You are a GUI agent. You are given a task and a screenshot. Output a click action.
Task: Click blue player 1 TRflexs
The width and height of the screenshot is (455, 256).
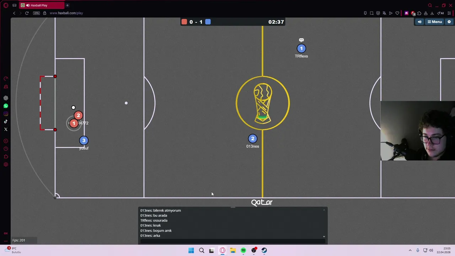(x=301, y=48)
